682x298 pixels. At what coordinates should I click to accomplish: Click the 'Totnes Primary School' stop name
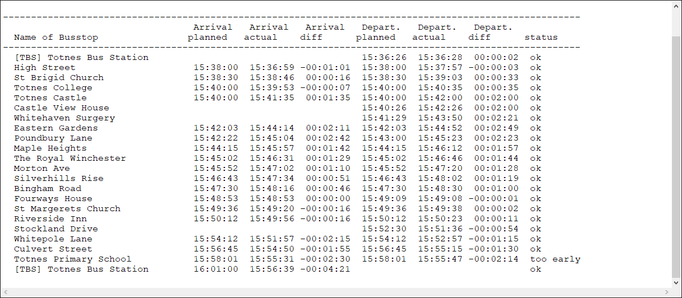pos(73,259)
